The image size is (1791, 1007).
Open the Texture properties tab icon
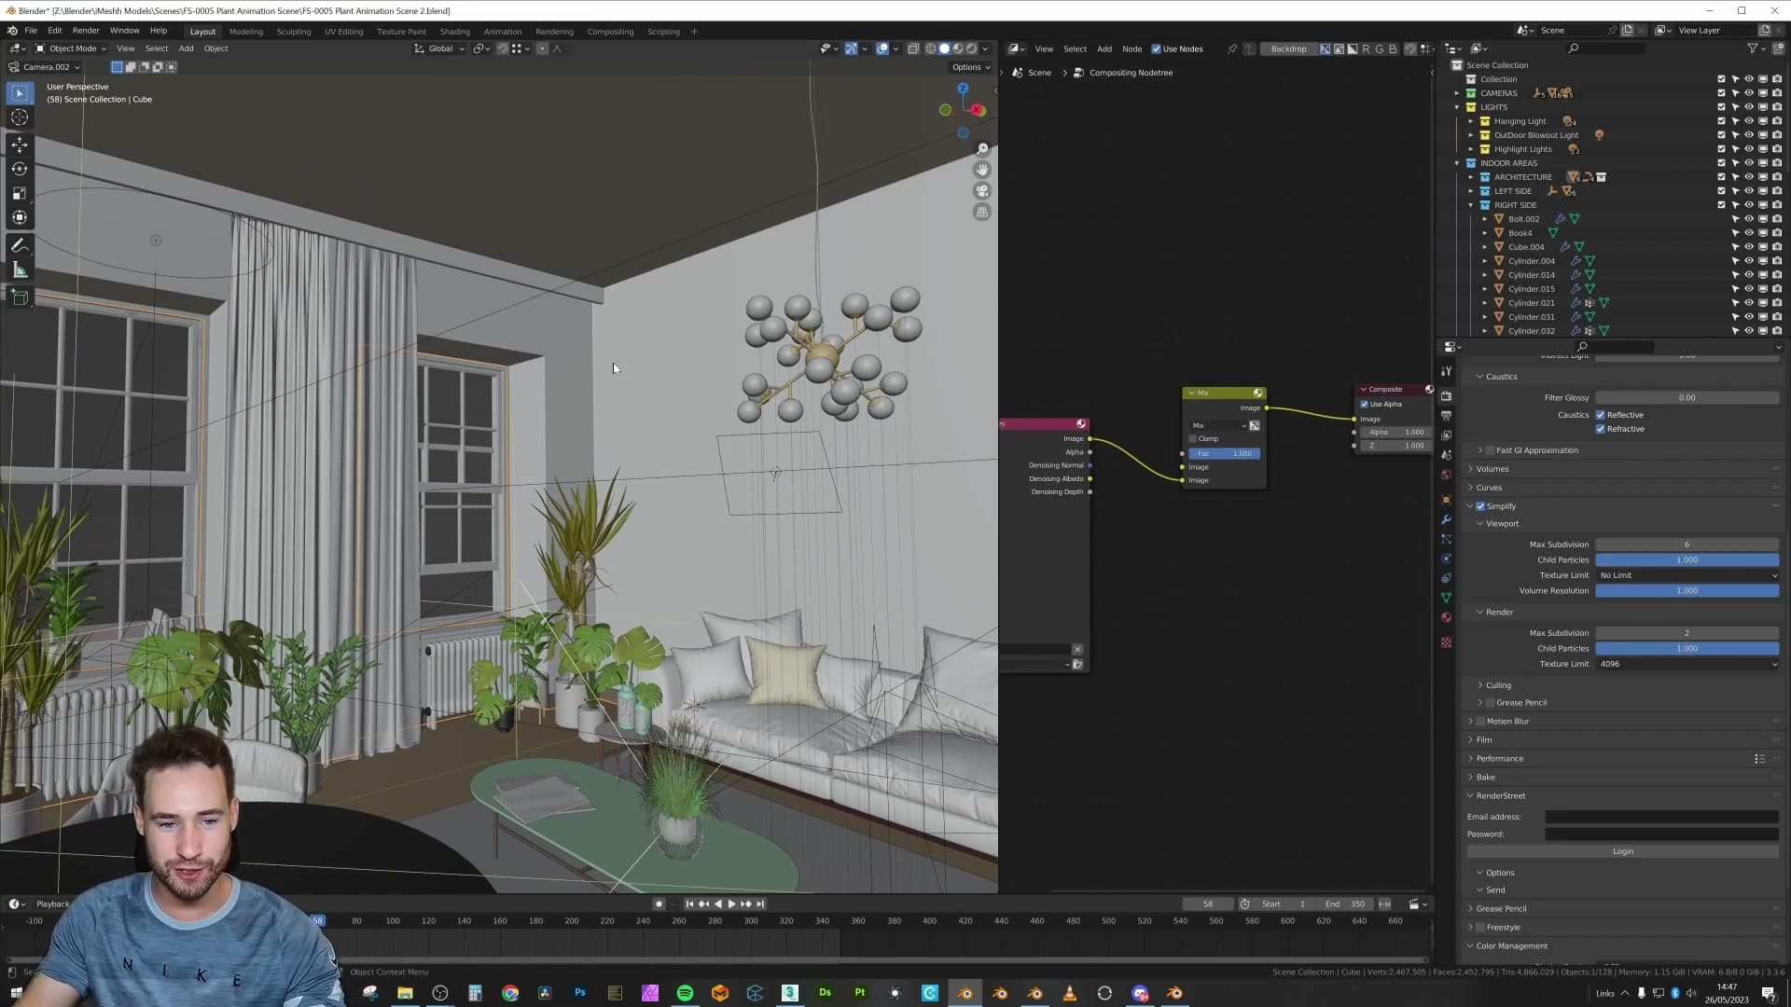(1446, 642)
